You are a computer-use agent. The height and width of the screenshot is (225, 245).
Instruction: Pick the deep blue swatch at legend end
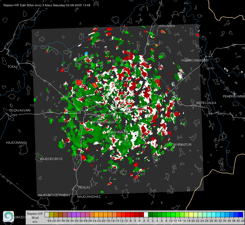click(x=241, y=214)
